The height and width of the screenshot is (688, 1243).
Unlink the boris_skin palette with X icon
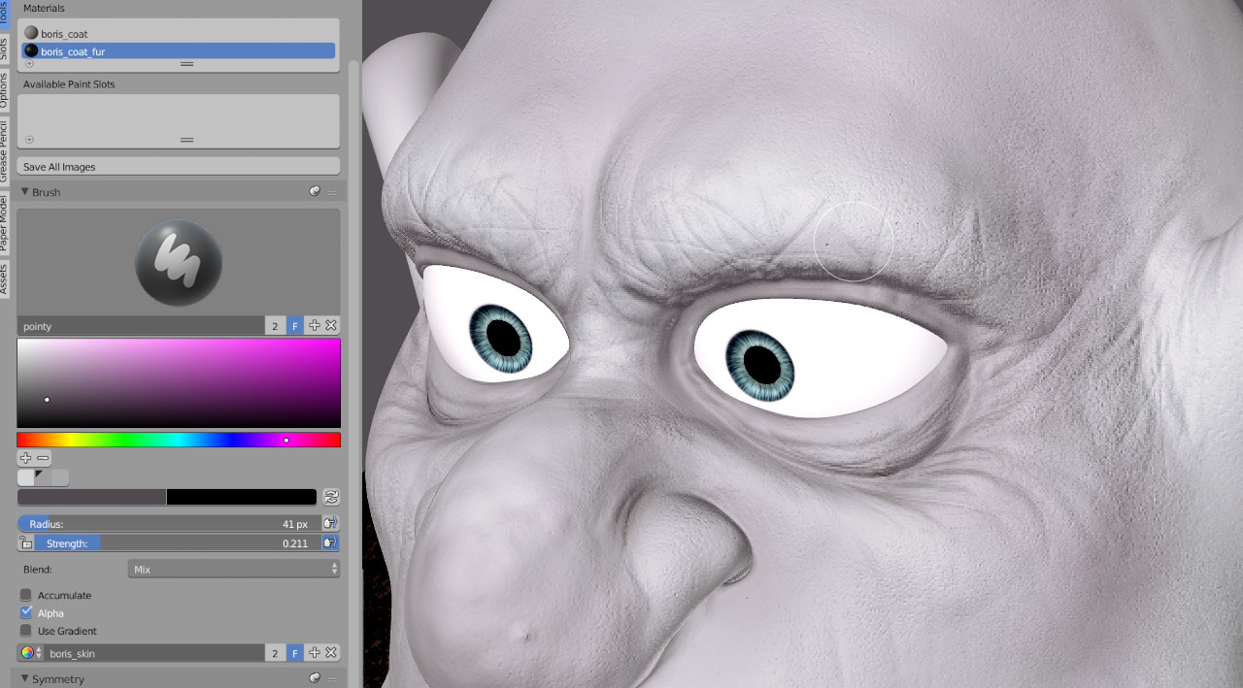(x=331, y=653)
